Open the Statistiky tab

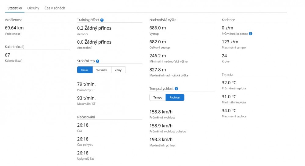coord(15,8)
